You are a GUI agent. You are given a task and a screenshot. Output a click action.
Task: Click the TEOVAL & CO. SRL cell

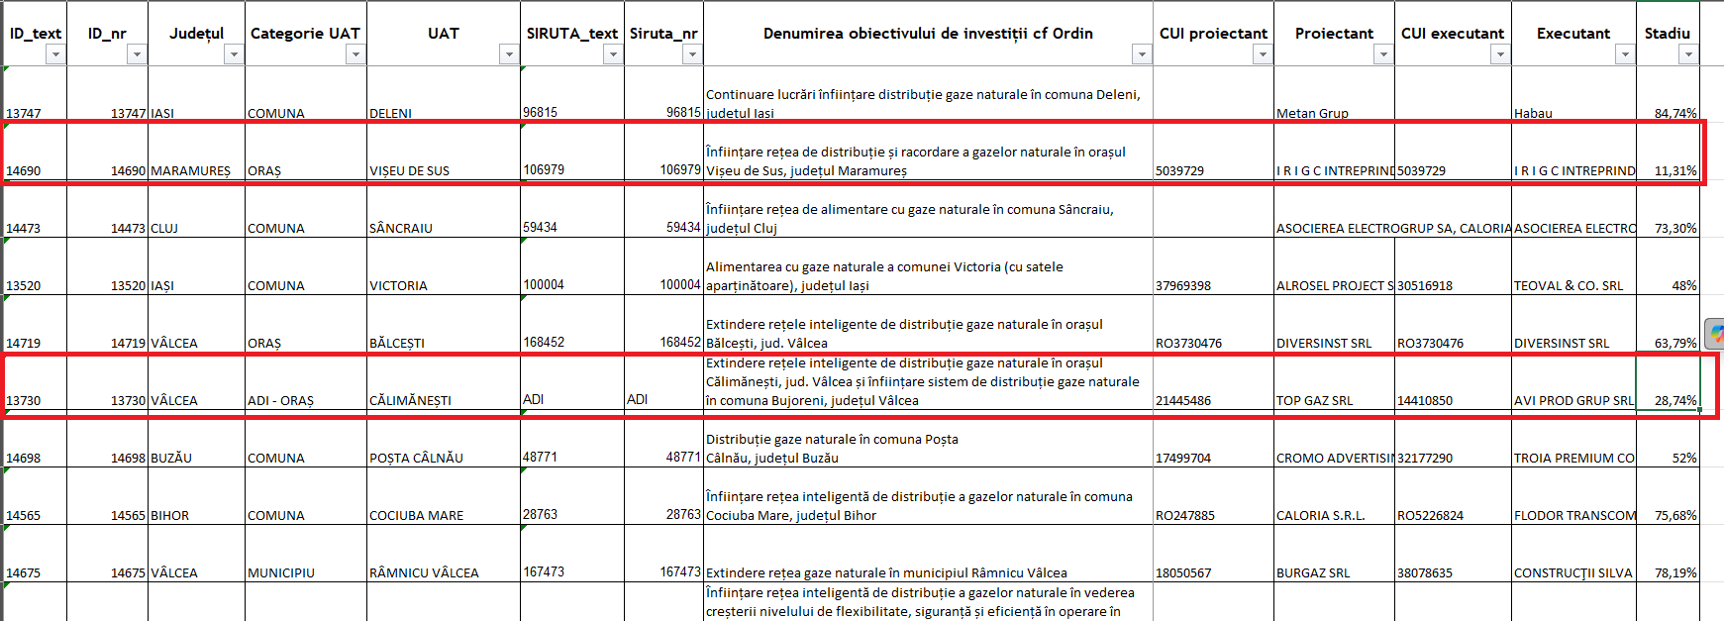1573,266
